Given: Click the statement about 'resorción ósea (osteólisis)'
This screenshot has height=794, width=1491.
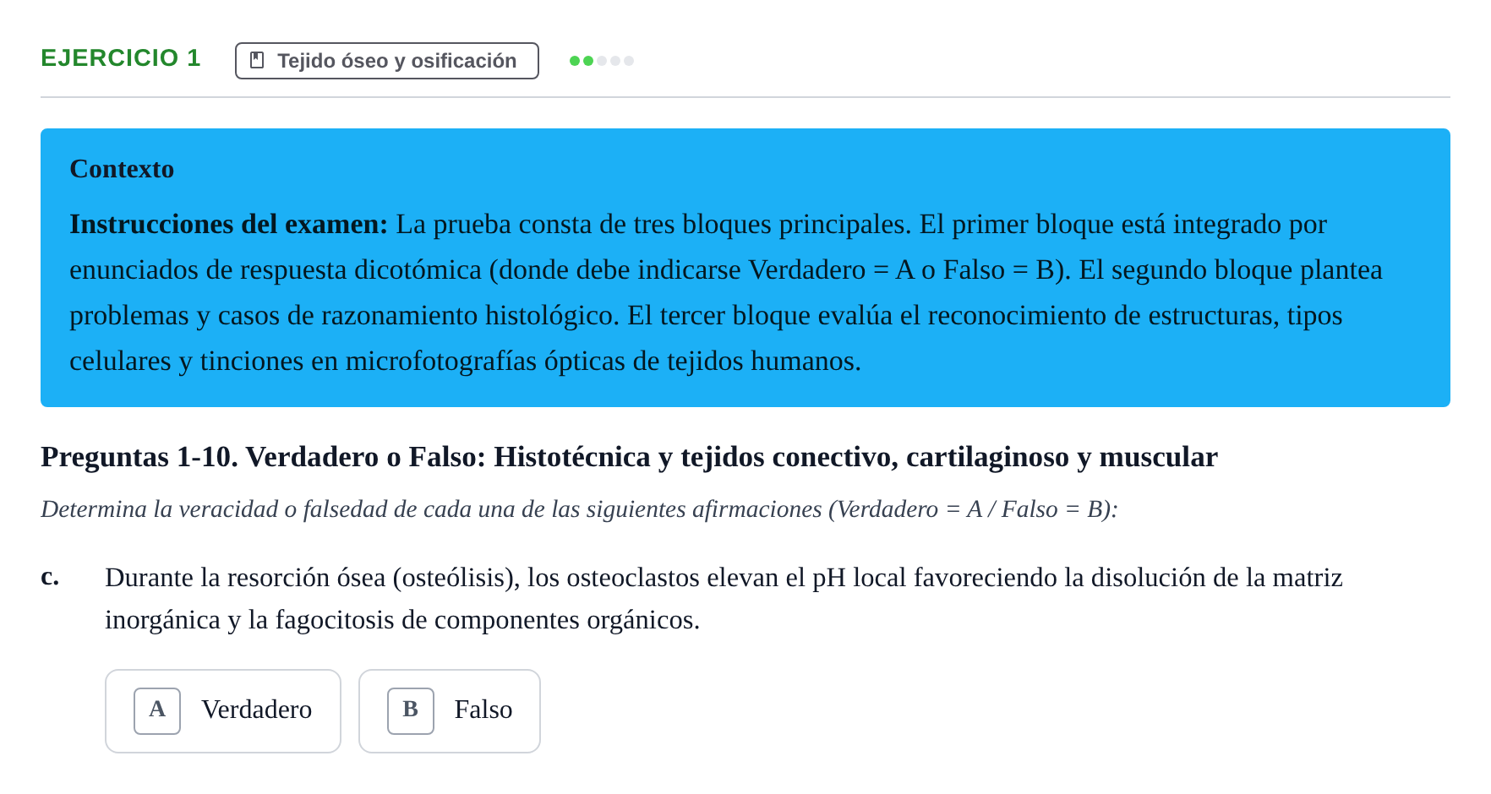Looking at the screenshot, I should [724, 599].
